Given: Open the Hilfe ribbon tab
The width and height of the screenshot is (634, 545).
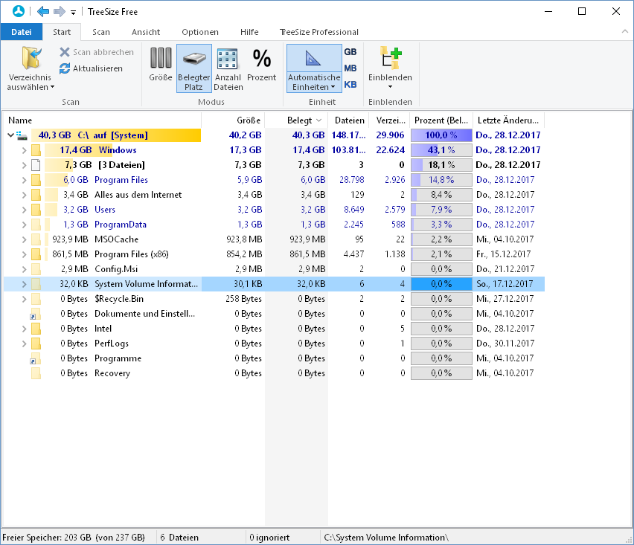Looking at the screenshot, I should (249, 32).
